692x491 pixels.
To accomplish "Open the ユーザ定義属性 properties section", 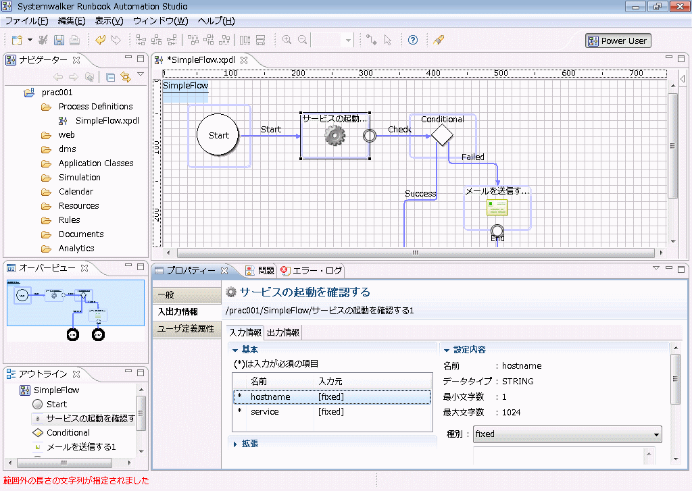I will click(187, 329).
